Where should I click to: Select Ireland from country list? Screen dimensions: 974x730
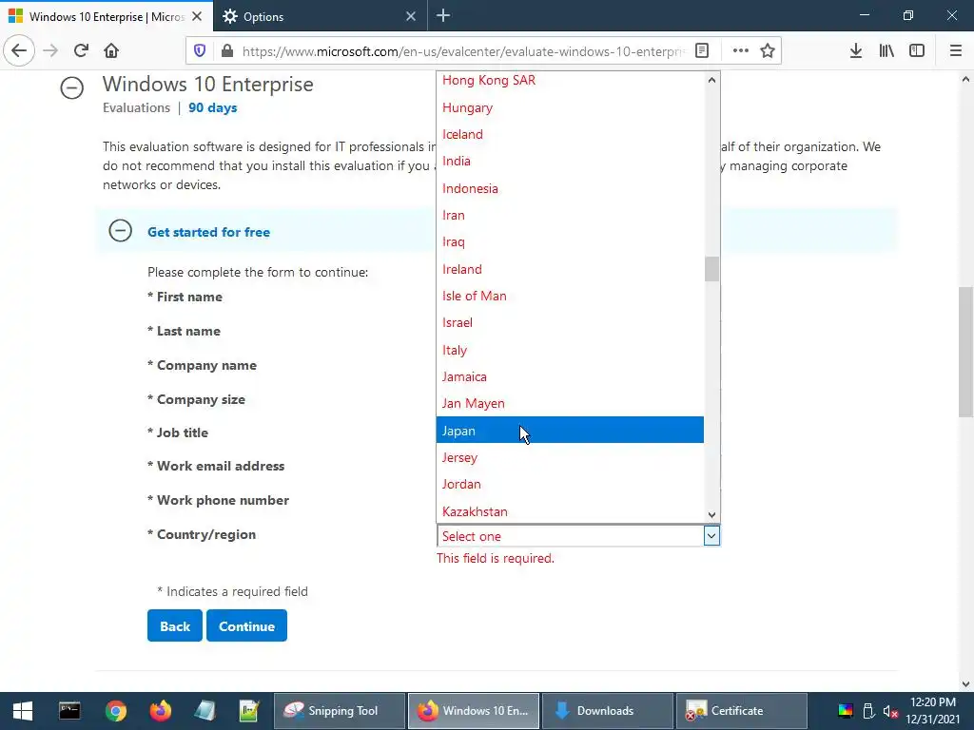pos(570,269)
